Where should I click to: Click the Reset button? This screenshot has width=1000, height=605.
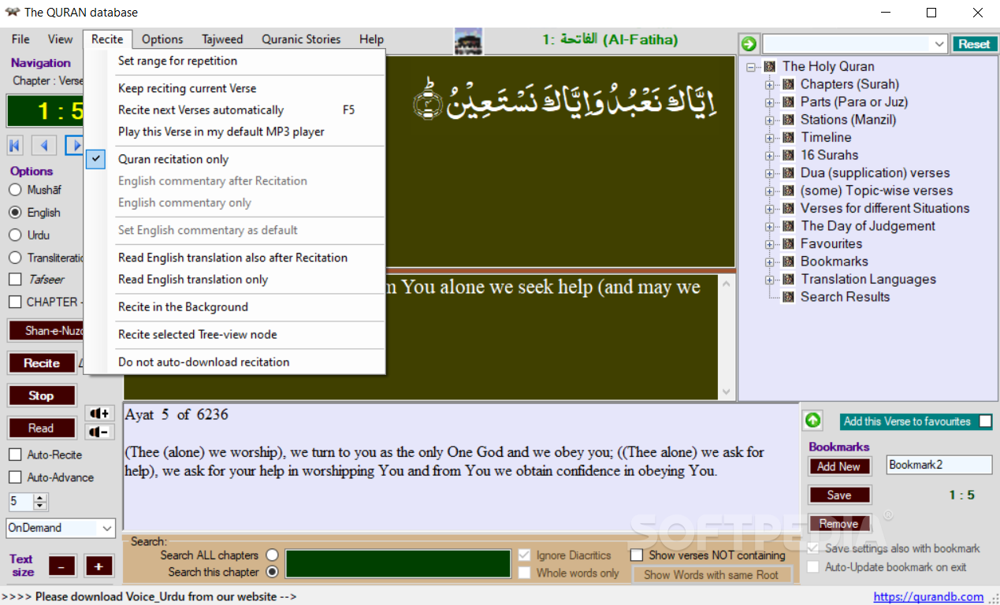[x=974, y=44]
